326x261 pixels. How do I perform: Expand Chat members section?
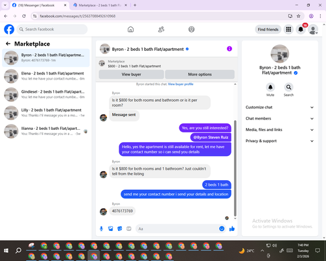pos(280,119)
